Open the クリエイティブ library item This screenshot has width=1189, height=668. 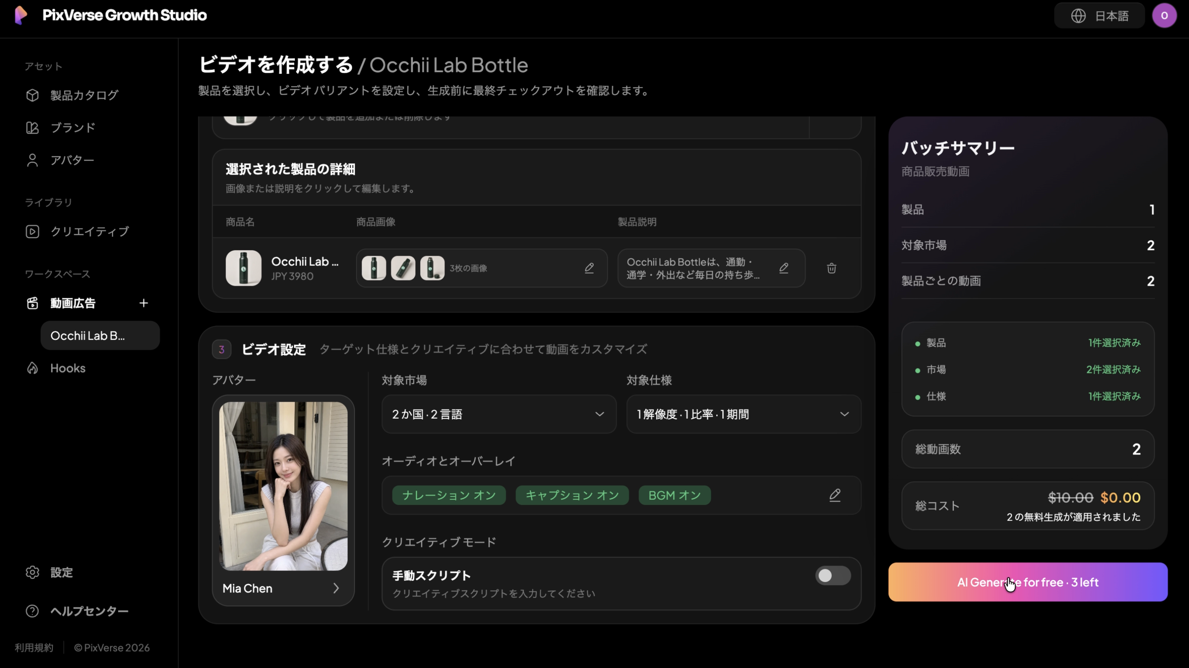point(91,232)
